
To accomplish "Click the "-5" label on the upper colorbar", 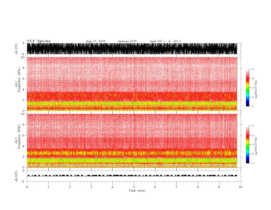I will pos(252,88).
